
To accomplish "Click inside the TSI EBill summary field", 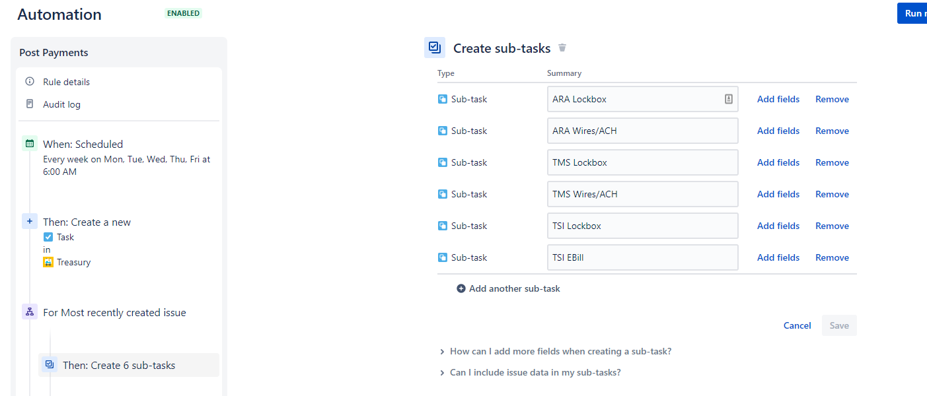I will tap(642, 257).
